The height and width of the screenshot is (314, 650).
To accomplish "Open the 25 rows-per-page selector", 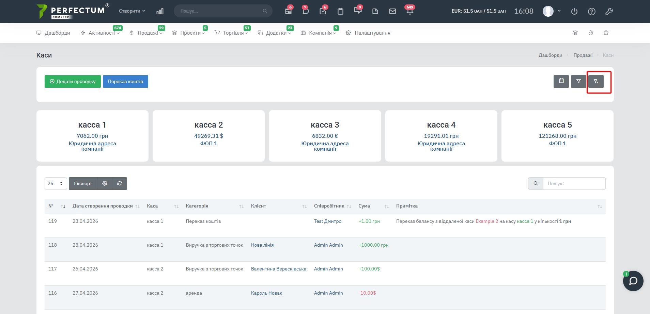I will point(56,183).
